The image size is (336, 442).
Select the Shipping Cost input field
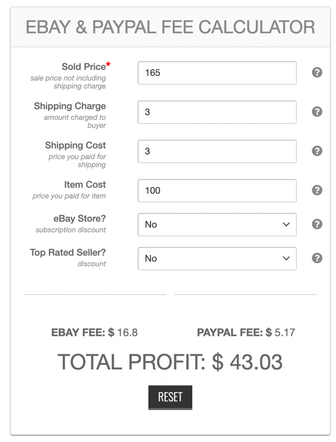(x=217, y=152)
